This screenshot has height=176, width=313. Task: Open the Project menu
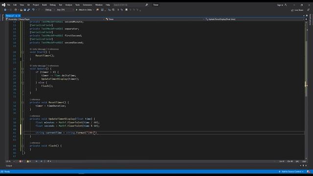[36, 5]
